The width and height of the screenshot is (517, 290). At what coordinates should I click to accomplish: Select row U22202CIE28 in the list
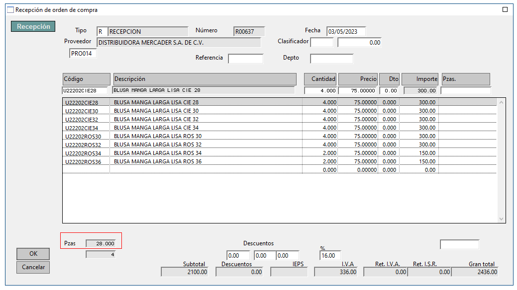pyautogui.click(x=280, y=102)
